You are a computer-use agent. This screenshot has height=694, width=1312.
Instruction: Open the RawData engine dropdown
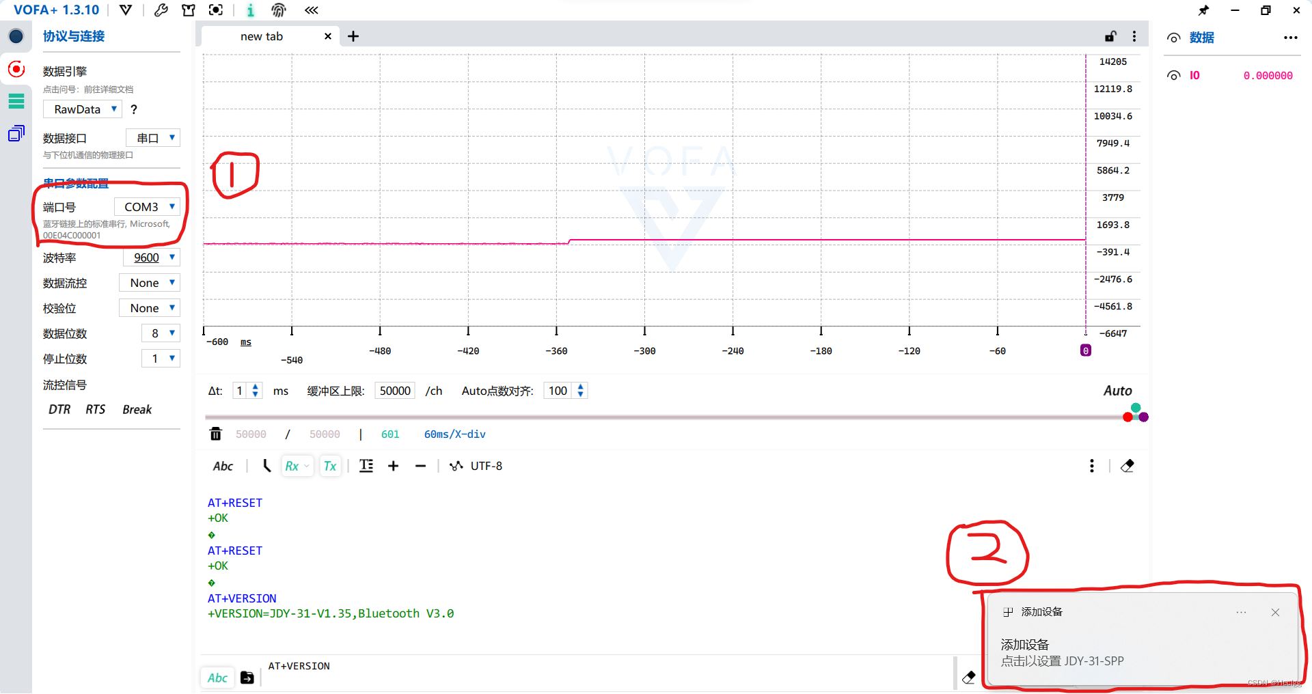tap(82, 109)
